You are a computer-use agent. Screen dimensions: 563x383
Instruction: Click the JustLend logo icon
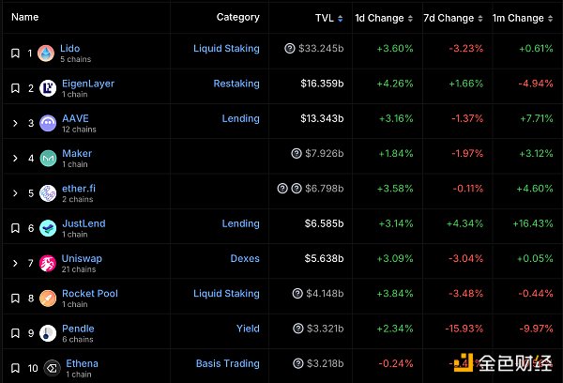[x=47, y=228]
